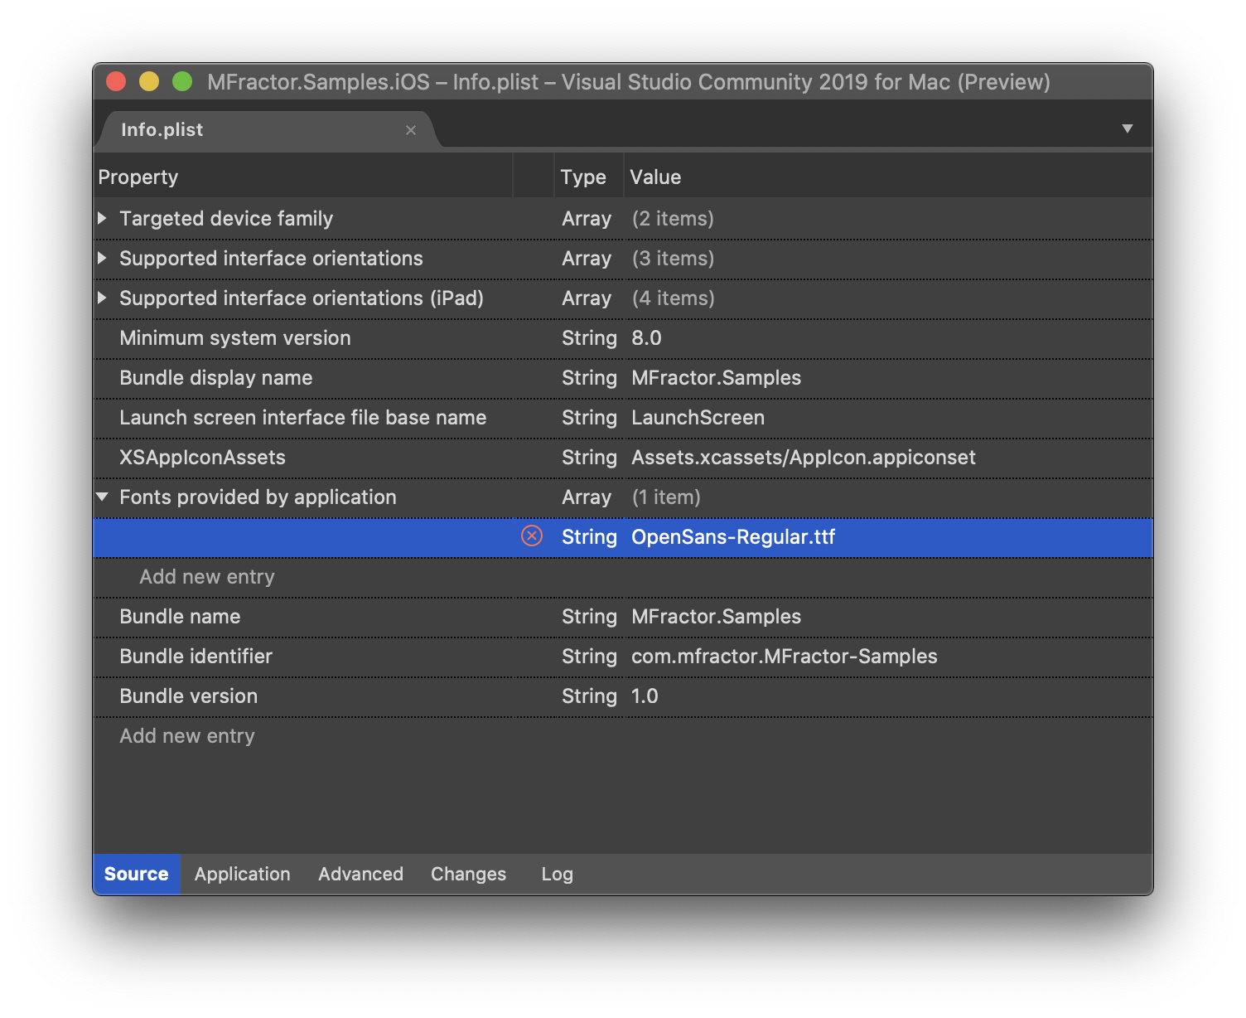Minimize the window with the yellow button

149,81
